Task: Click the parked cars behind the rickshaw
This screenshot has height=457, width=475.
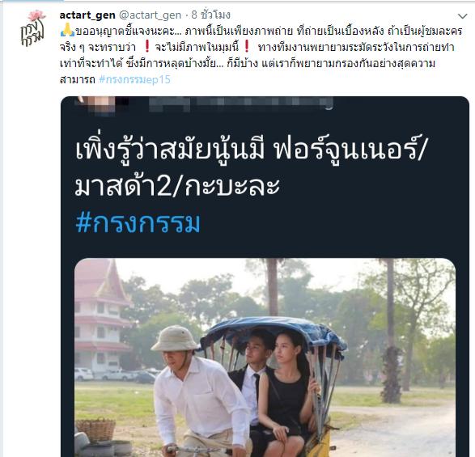Action: pyautogui.click(x=117, y=375)
